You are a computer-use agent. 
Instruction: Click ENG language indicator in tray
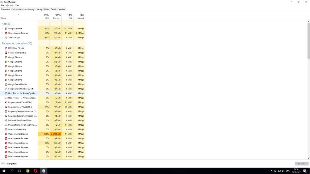(288, 171)
